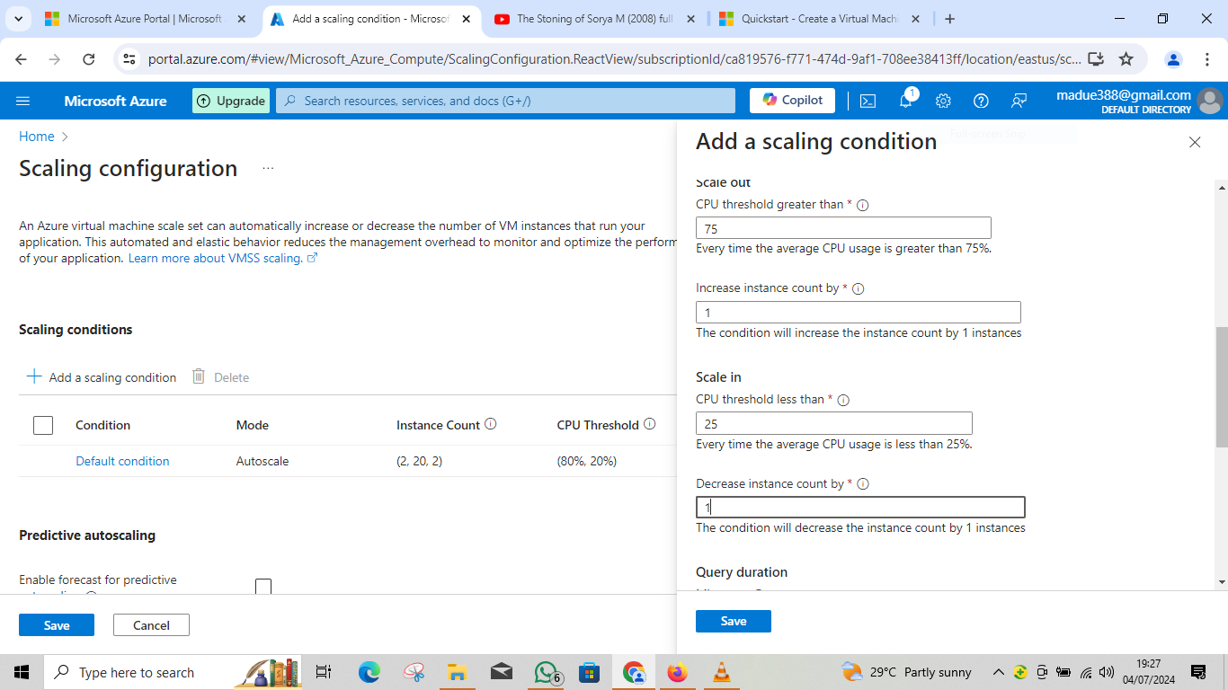Image resolution: width=1228 pixels, height=690 pixels.
Task: Show info for the CPU Threshold column
Action: point(650,424)
